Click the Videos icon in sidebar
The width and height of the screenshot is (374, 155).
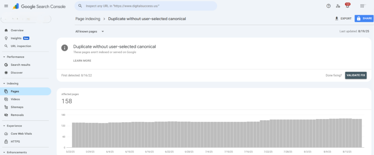(6, 99)
